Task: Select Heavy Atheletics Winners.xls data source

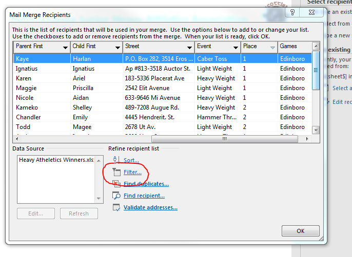Action: coord(54,160)
